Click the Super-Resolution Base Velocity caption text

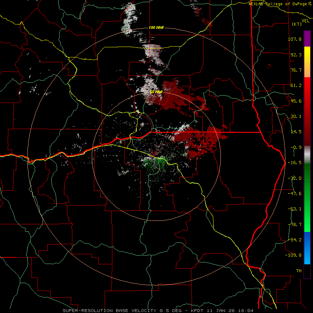click(158, 311)
